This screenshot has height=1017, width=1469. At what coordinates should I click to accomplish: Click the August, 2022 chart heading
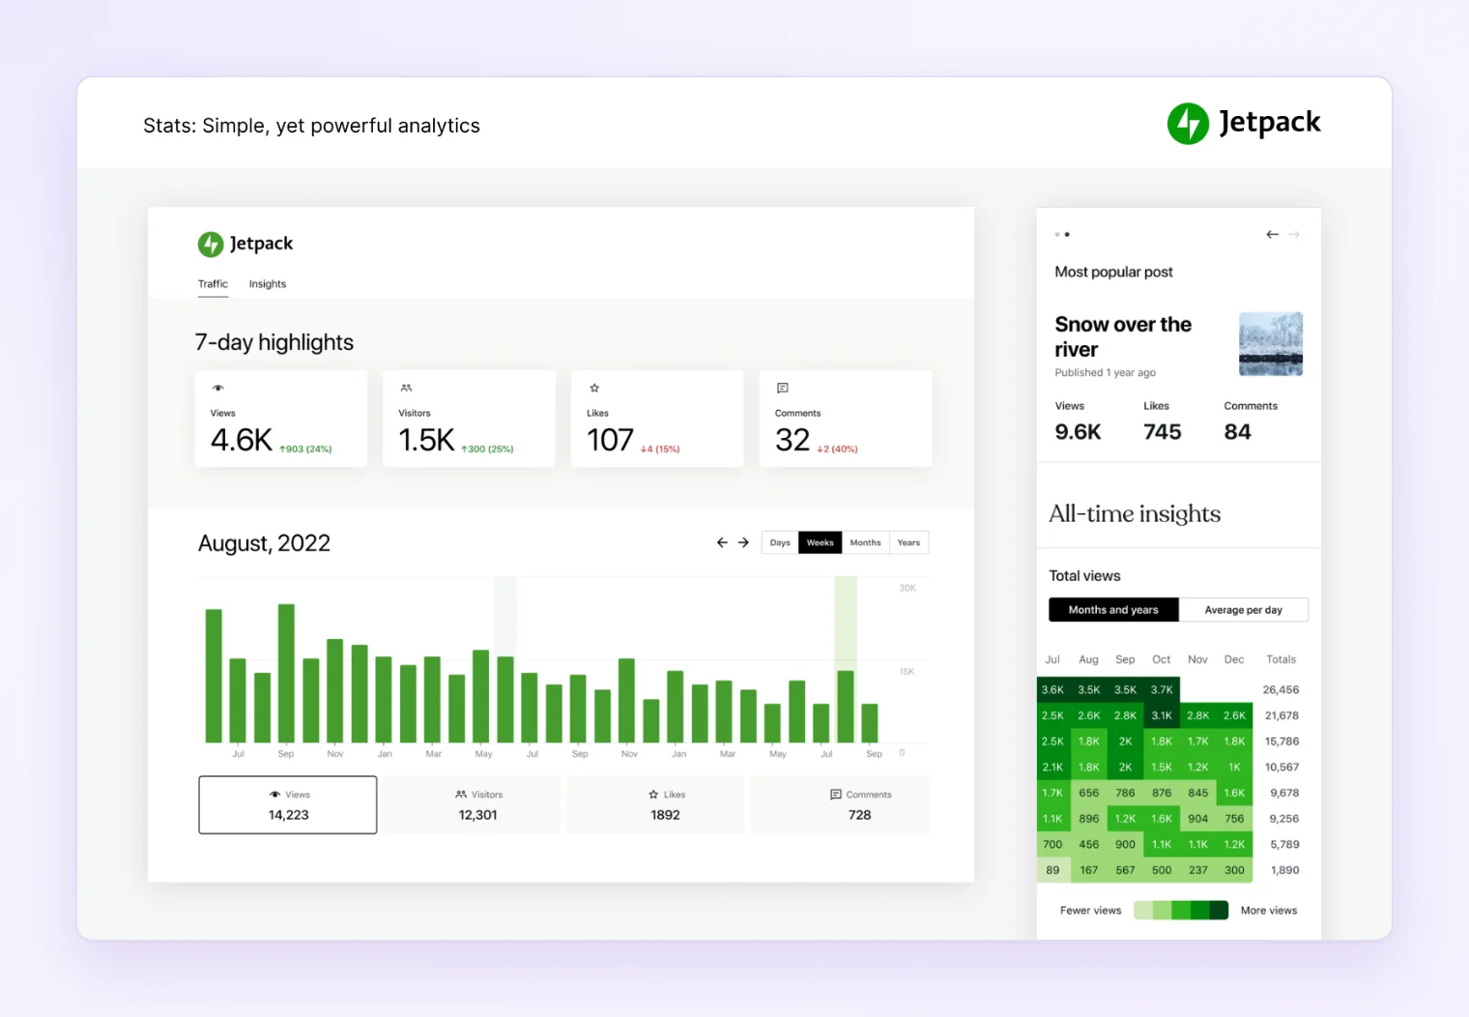264,543
